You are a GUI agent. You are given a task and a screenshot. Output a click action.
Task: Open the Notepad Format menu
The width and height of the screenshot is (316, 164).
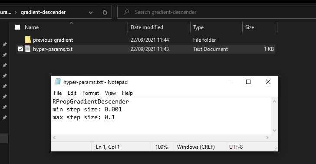[91, 93]
